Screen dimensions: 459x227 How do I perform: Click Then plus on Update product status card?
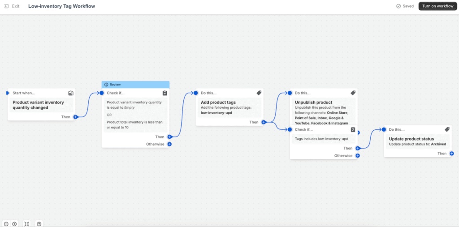click(x=452, y=154)
